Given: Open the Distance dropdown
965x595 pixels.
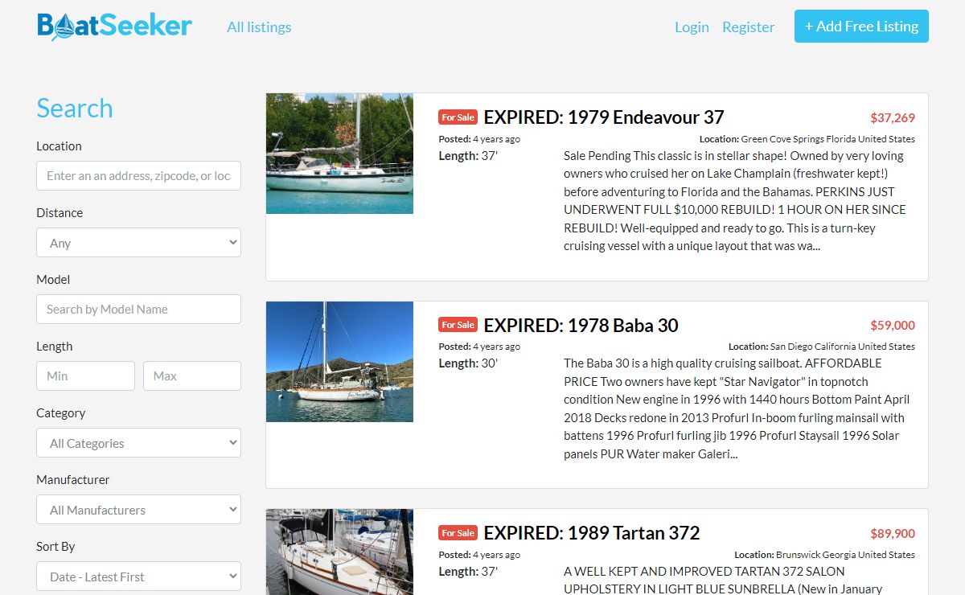Looking at the screenshot, I should tap(138, 243).
